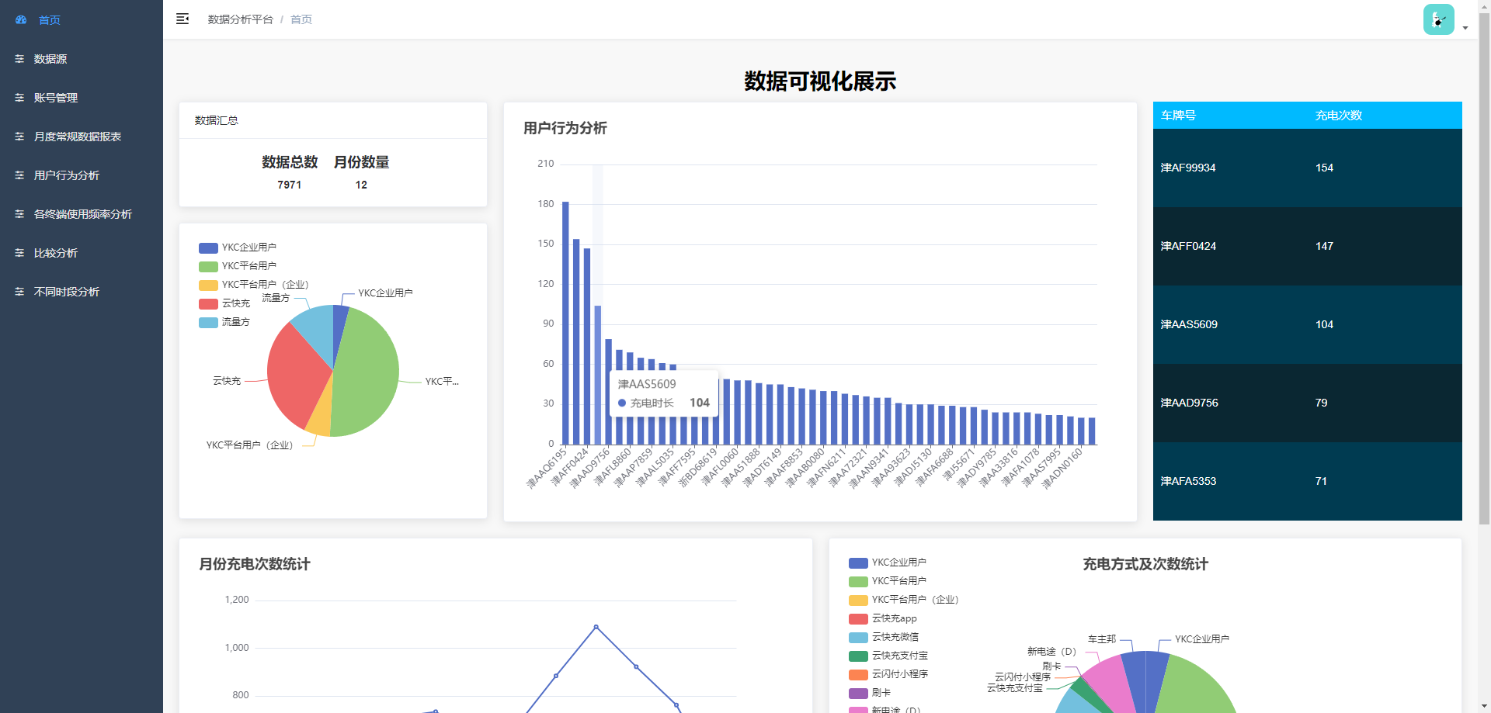Image resolution: width=1491 pixels, height=713 pixels.
Task: Click the 账号管理 sidebar icon
Action: [x=19, y=98]
